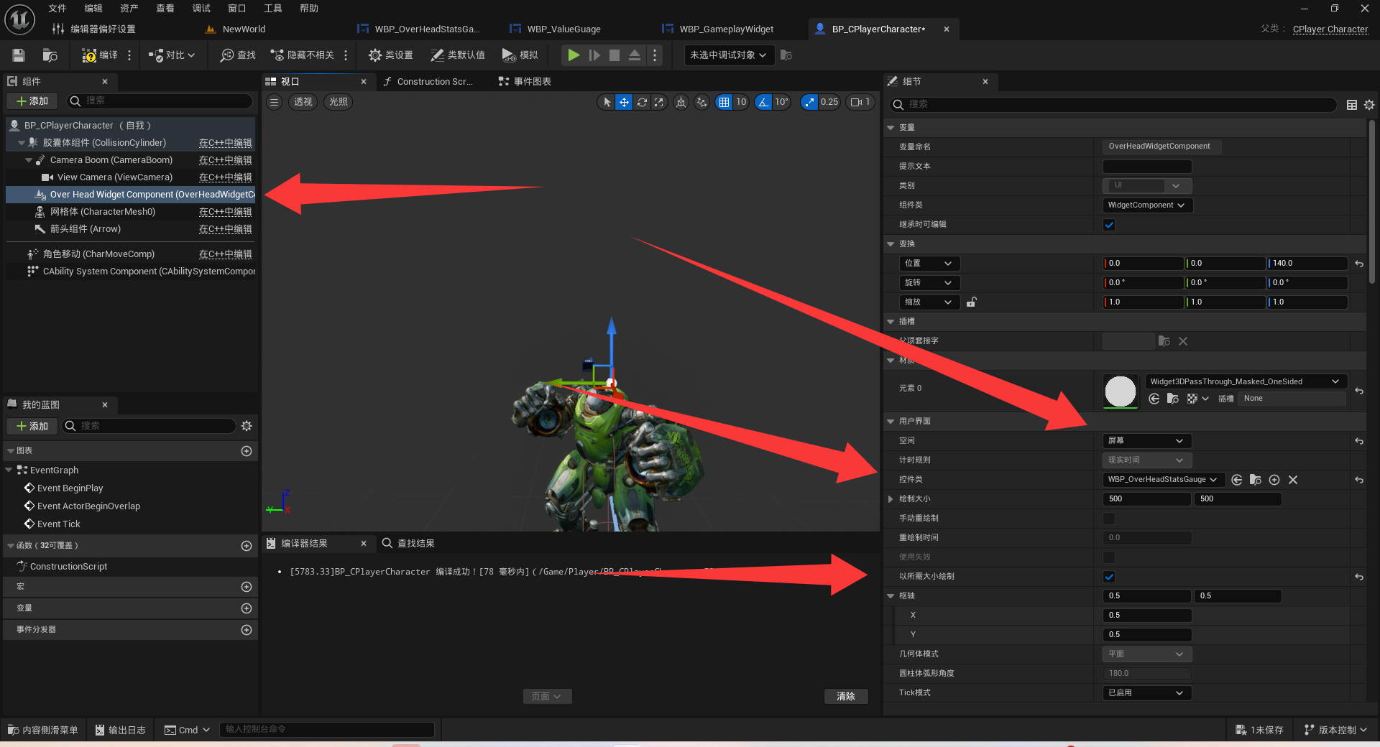1380x747 pixels.
Task: Toggle the coordinate space world/local icon
Action: (681, 102)
